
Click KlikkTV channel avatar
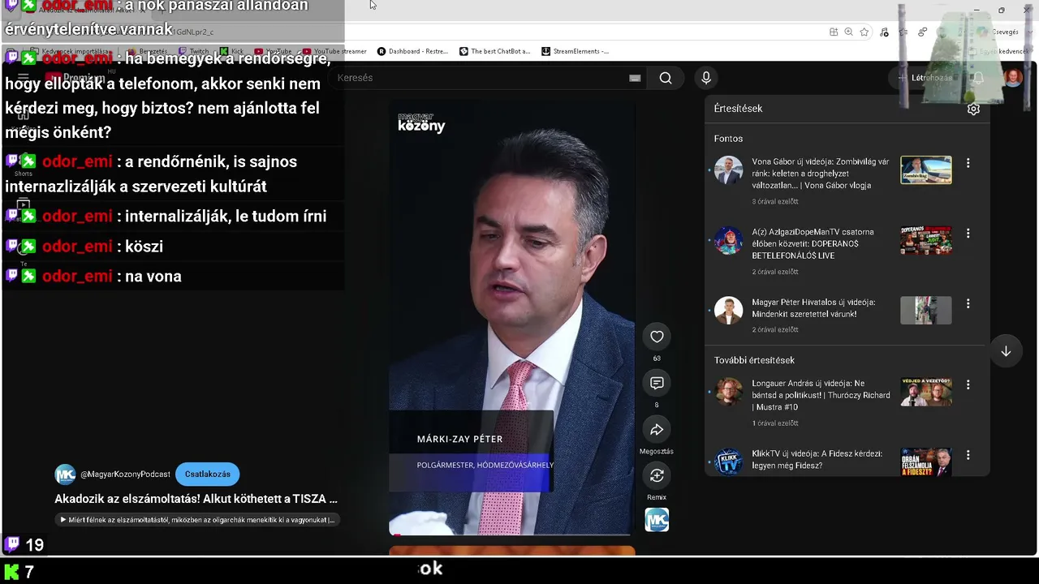(x=728, y=462)
